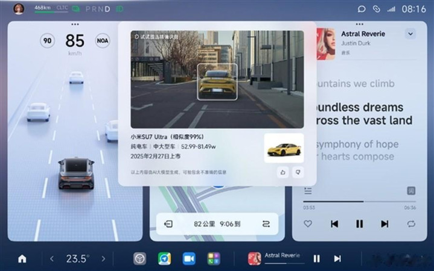Open the music card three-dot menu
This screenshot has height=271, width=434.
click(360, 24)
